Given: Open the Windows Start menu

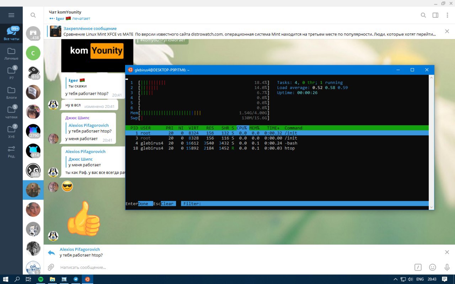Looking at the screenshot, I should coord(6,279).
